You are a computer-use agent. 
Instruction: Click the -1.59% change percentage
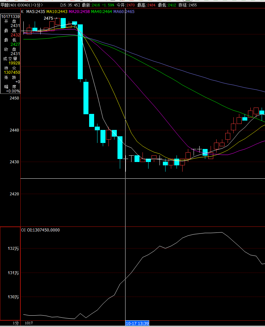point(108,5)
